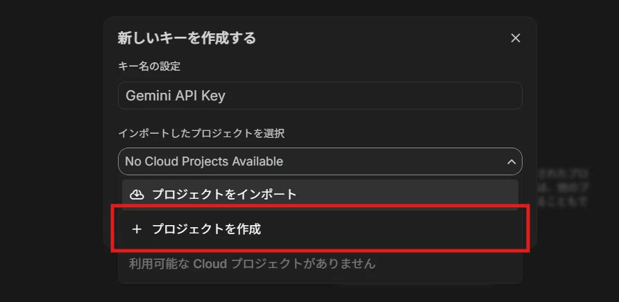619x302 pixels.
Task: Collapse the project list using the up chevron
Action: (511, 161)
